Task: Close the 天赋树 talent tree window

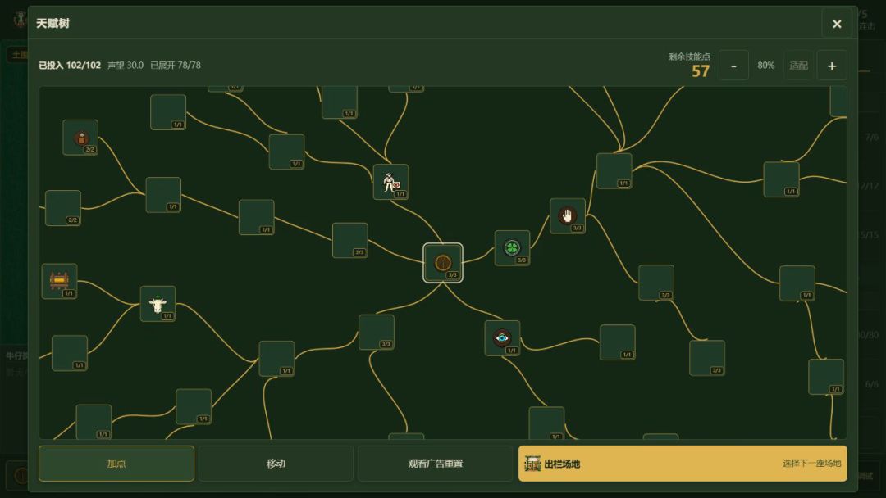Action: click(837, 24)
